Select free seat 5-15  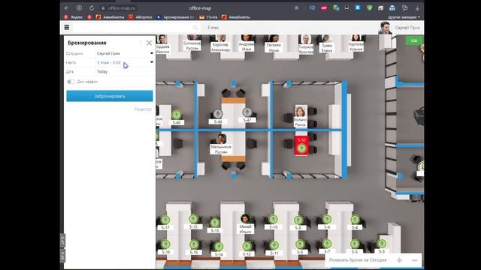[x=193, y=219]
